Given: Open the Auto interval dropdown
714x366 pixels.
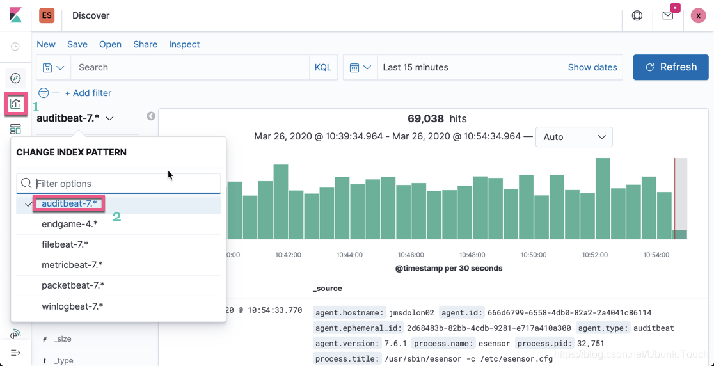Looking at the screenshot, I should (x=574, y=137).
